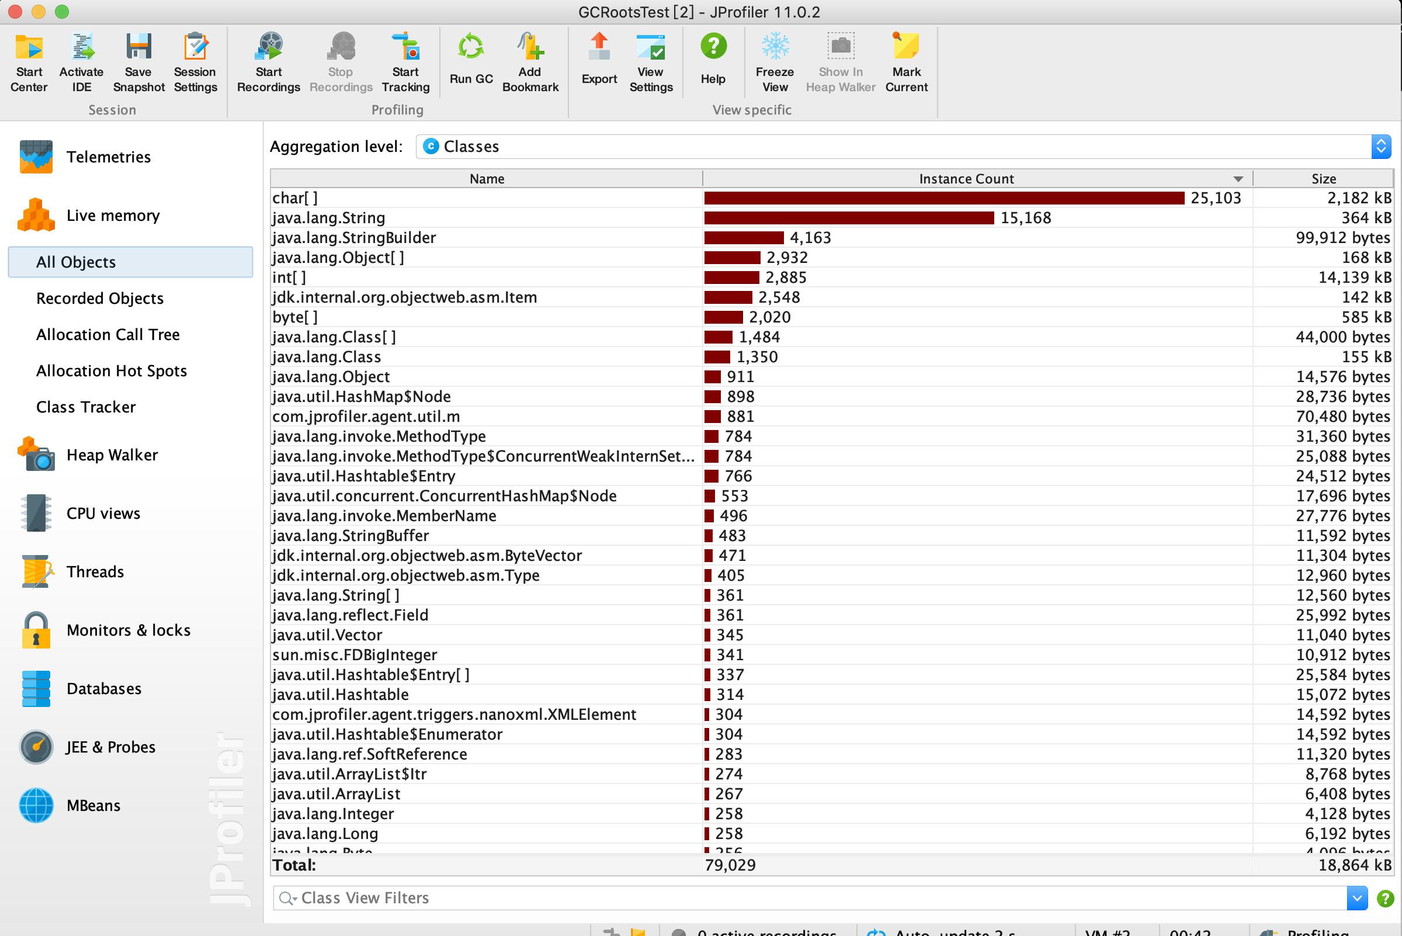Image resolution: width=1402 pixels, height=936 pixels.
Task: Select the java.lang.ref.SoftReference row
Action: click(832, 754)
